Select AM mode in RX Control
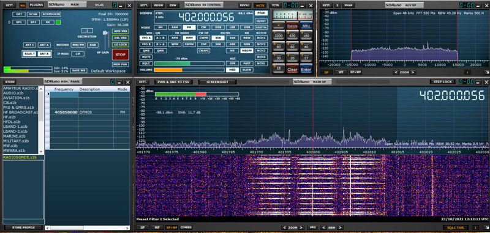Screen dimensions: 490x233 (160, 28)
